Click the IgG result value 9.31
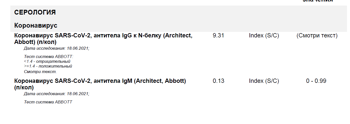 (218, 36)
